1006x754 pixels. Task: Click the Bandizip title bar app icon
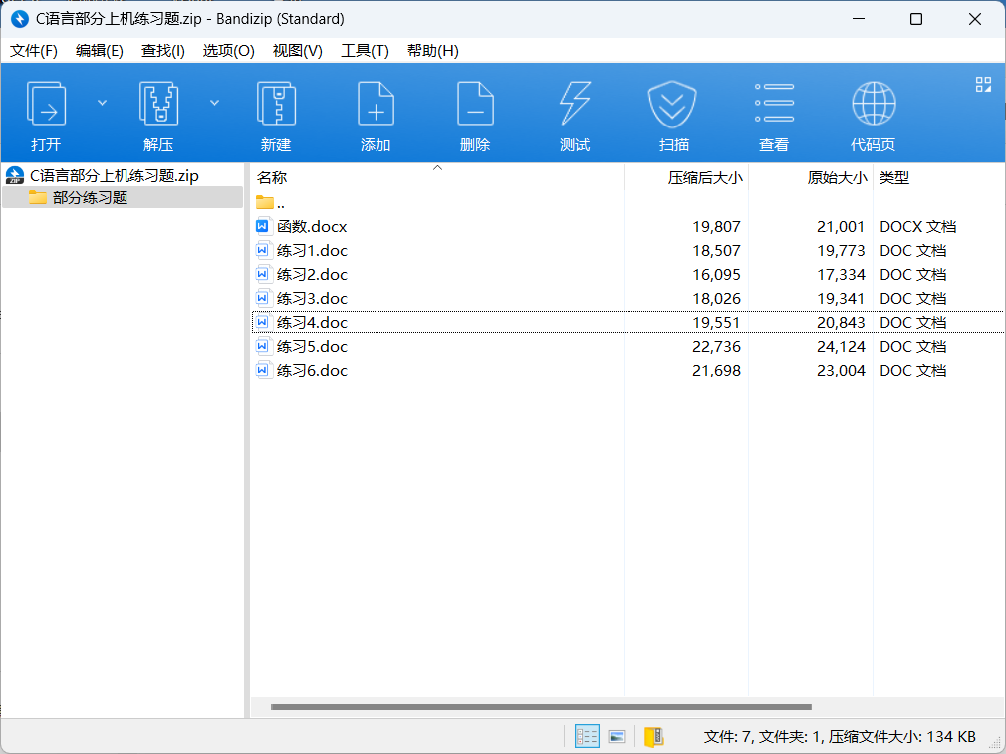click(x=20, y=19)
